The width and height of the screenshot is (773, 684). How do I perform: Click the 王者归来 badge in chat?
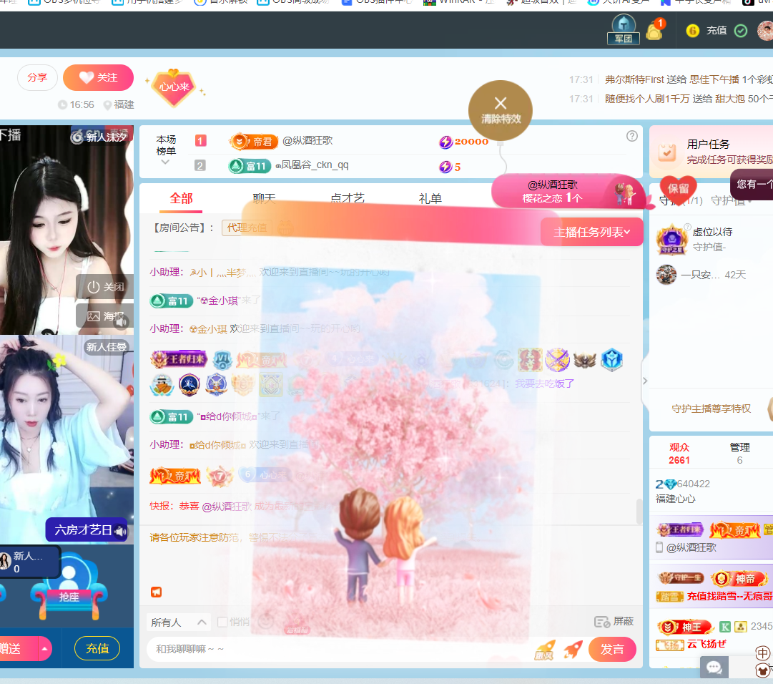[179, 359]
